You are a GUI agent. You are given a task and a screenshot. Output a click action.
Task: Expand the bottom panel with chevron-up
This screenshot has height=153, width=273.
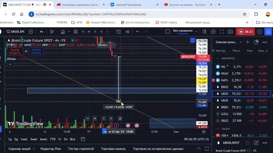(x=198, y=148)
